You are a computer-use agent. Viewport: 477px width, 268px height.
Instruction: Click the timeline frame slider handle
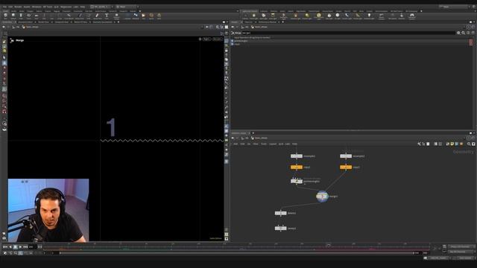tap(328, 246)
